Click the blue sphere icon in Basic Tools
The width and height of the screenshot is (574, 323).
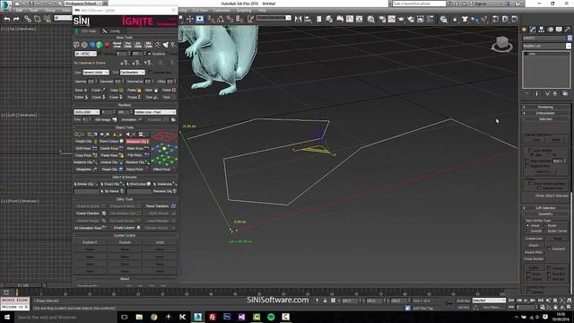point(91,45)
